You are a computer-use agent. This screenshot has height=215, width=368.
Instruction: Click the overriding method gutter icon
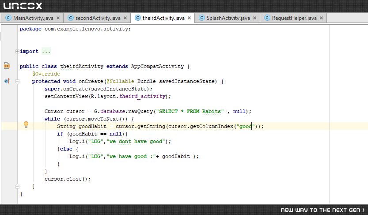tap(7, 81)
